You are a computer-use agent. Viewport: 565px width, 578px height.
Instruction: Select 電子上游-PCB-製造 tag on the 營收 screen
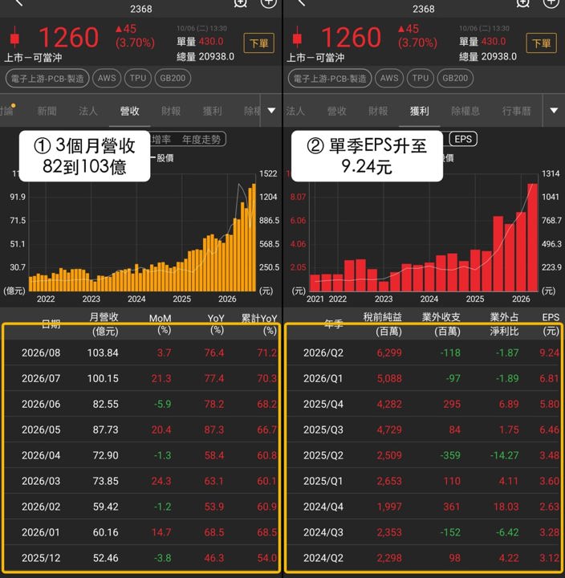47,78
